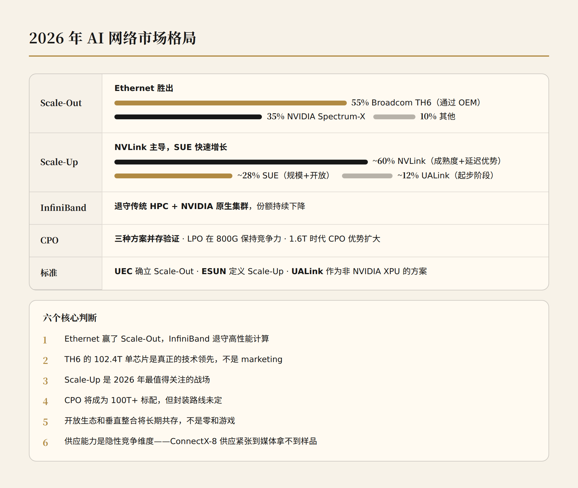This screenshot has height=488, width=578.
Task: Click "开放生态和垂直整合将长期共存" list item
Action: 150,421
